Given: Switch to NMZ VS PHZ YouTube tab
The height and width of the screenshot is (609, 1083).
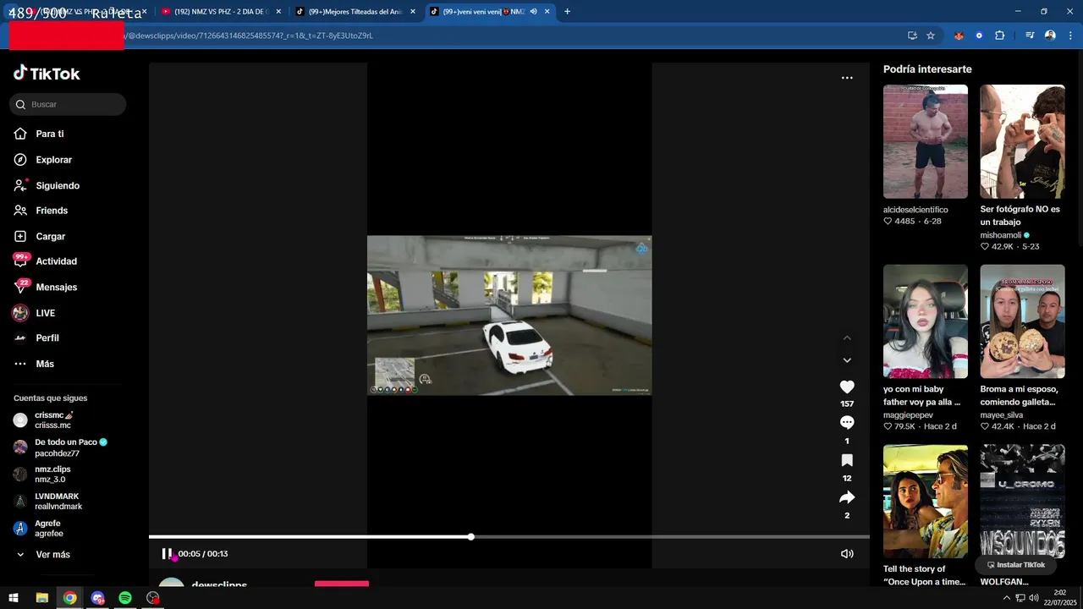Looking at the screenshot, I should pos(220,12).
